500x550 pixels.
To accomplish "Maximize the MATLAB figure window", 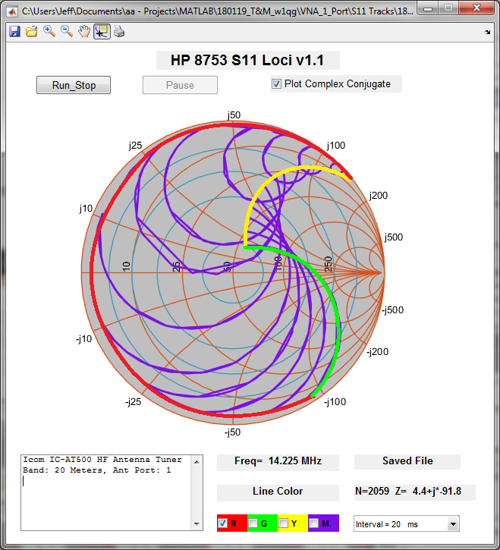I will pos(448,8).
